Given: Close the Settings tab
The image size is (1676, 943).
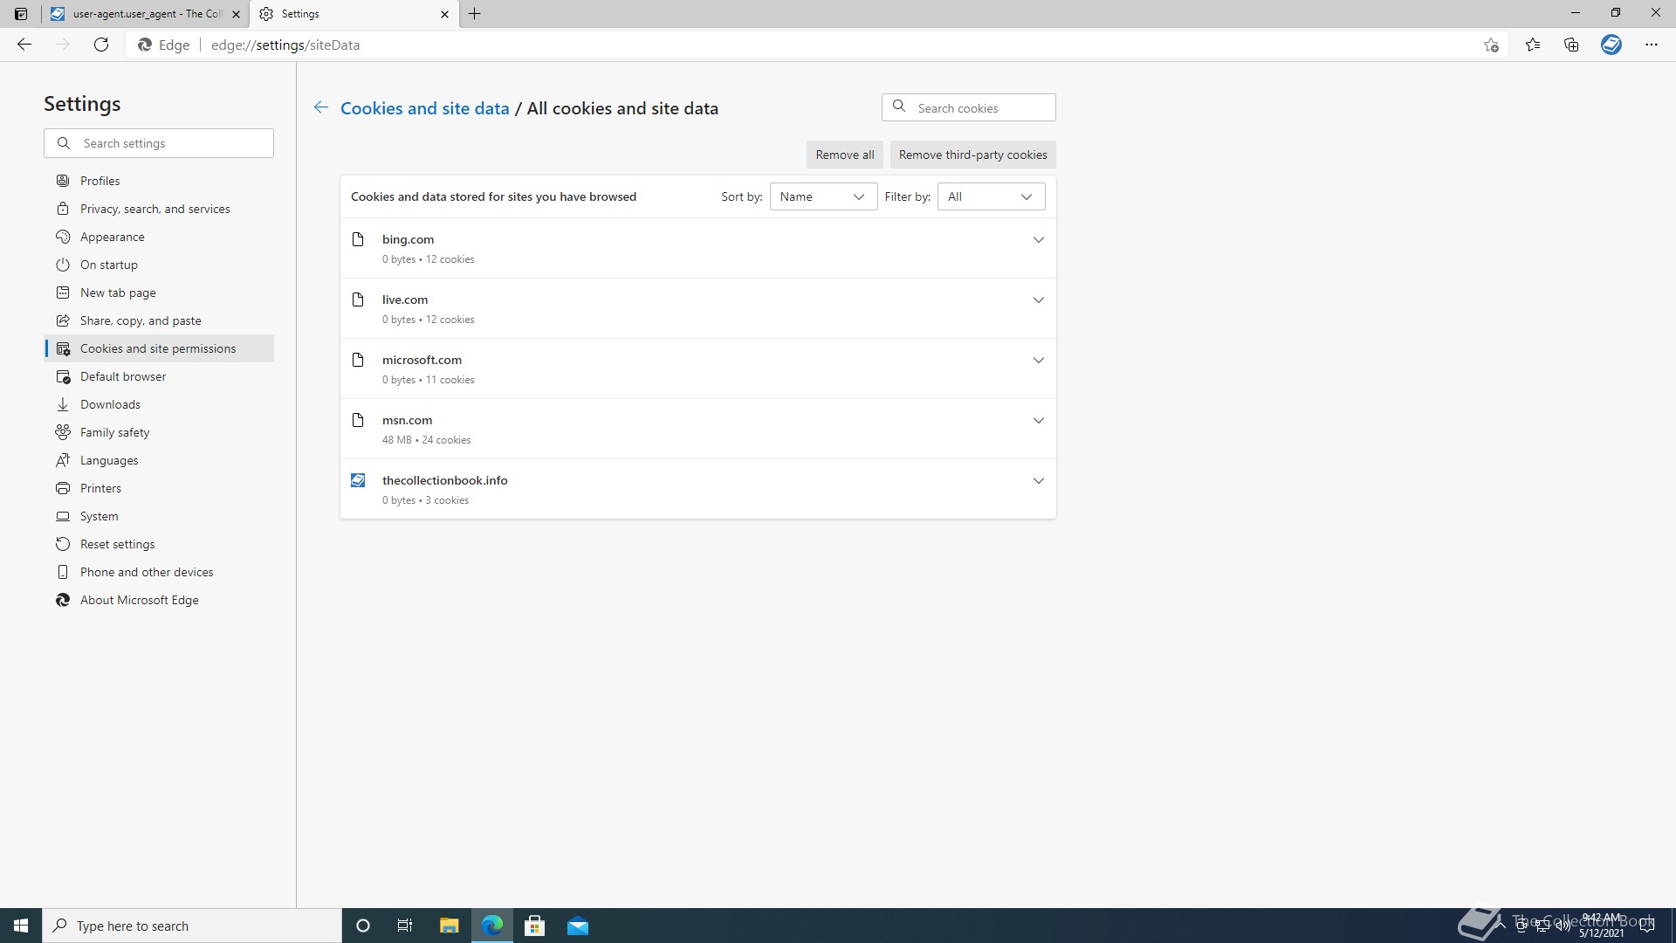Looking at the screenshot, I should point(444,14).
